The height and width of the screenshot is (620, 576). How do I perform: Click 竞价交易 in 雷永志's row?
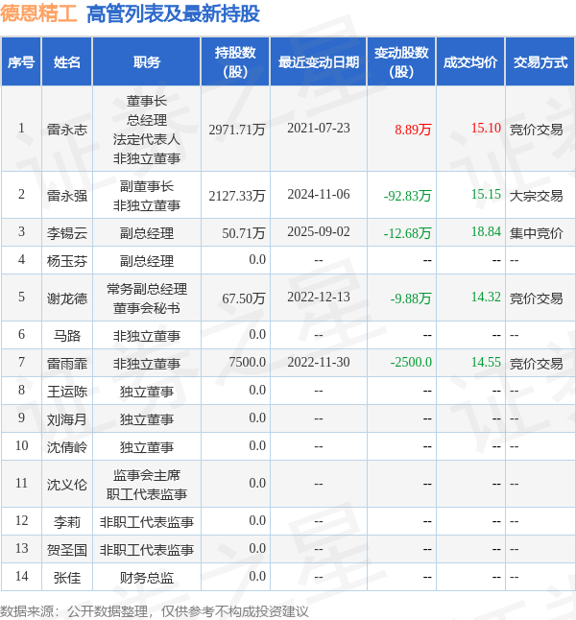pyautogui.click(x=536, y=130)
